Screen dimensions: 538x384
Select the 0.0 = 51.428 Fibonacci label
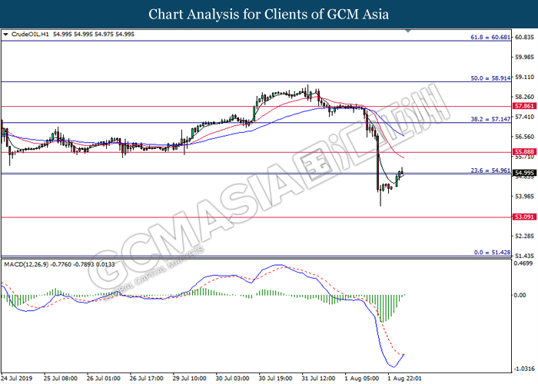(x=492, y=253)
